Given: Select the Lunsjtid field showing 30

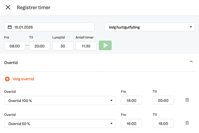Looking at the screenshot, I should pyautogui.click(x=63, y=46).
